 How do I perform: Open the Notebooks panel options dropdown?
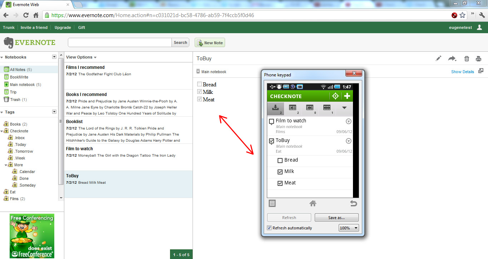(x=54, y=57)
